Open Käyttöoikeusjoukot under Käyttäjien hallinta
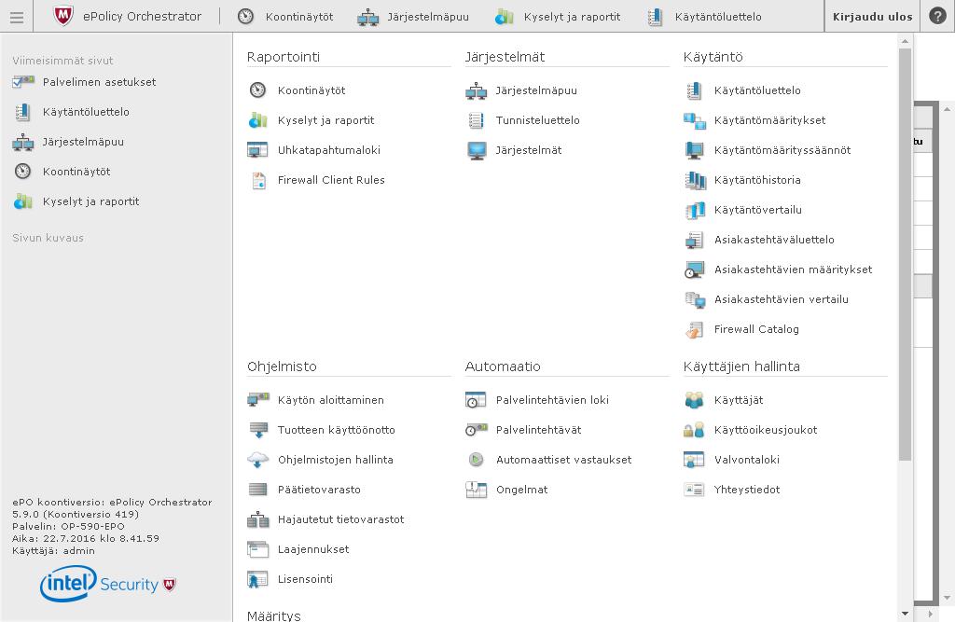Image resolution: width=955 pixels, height=622 pixels. [766, 430]
